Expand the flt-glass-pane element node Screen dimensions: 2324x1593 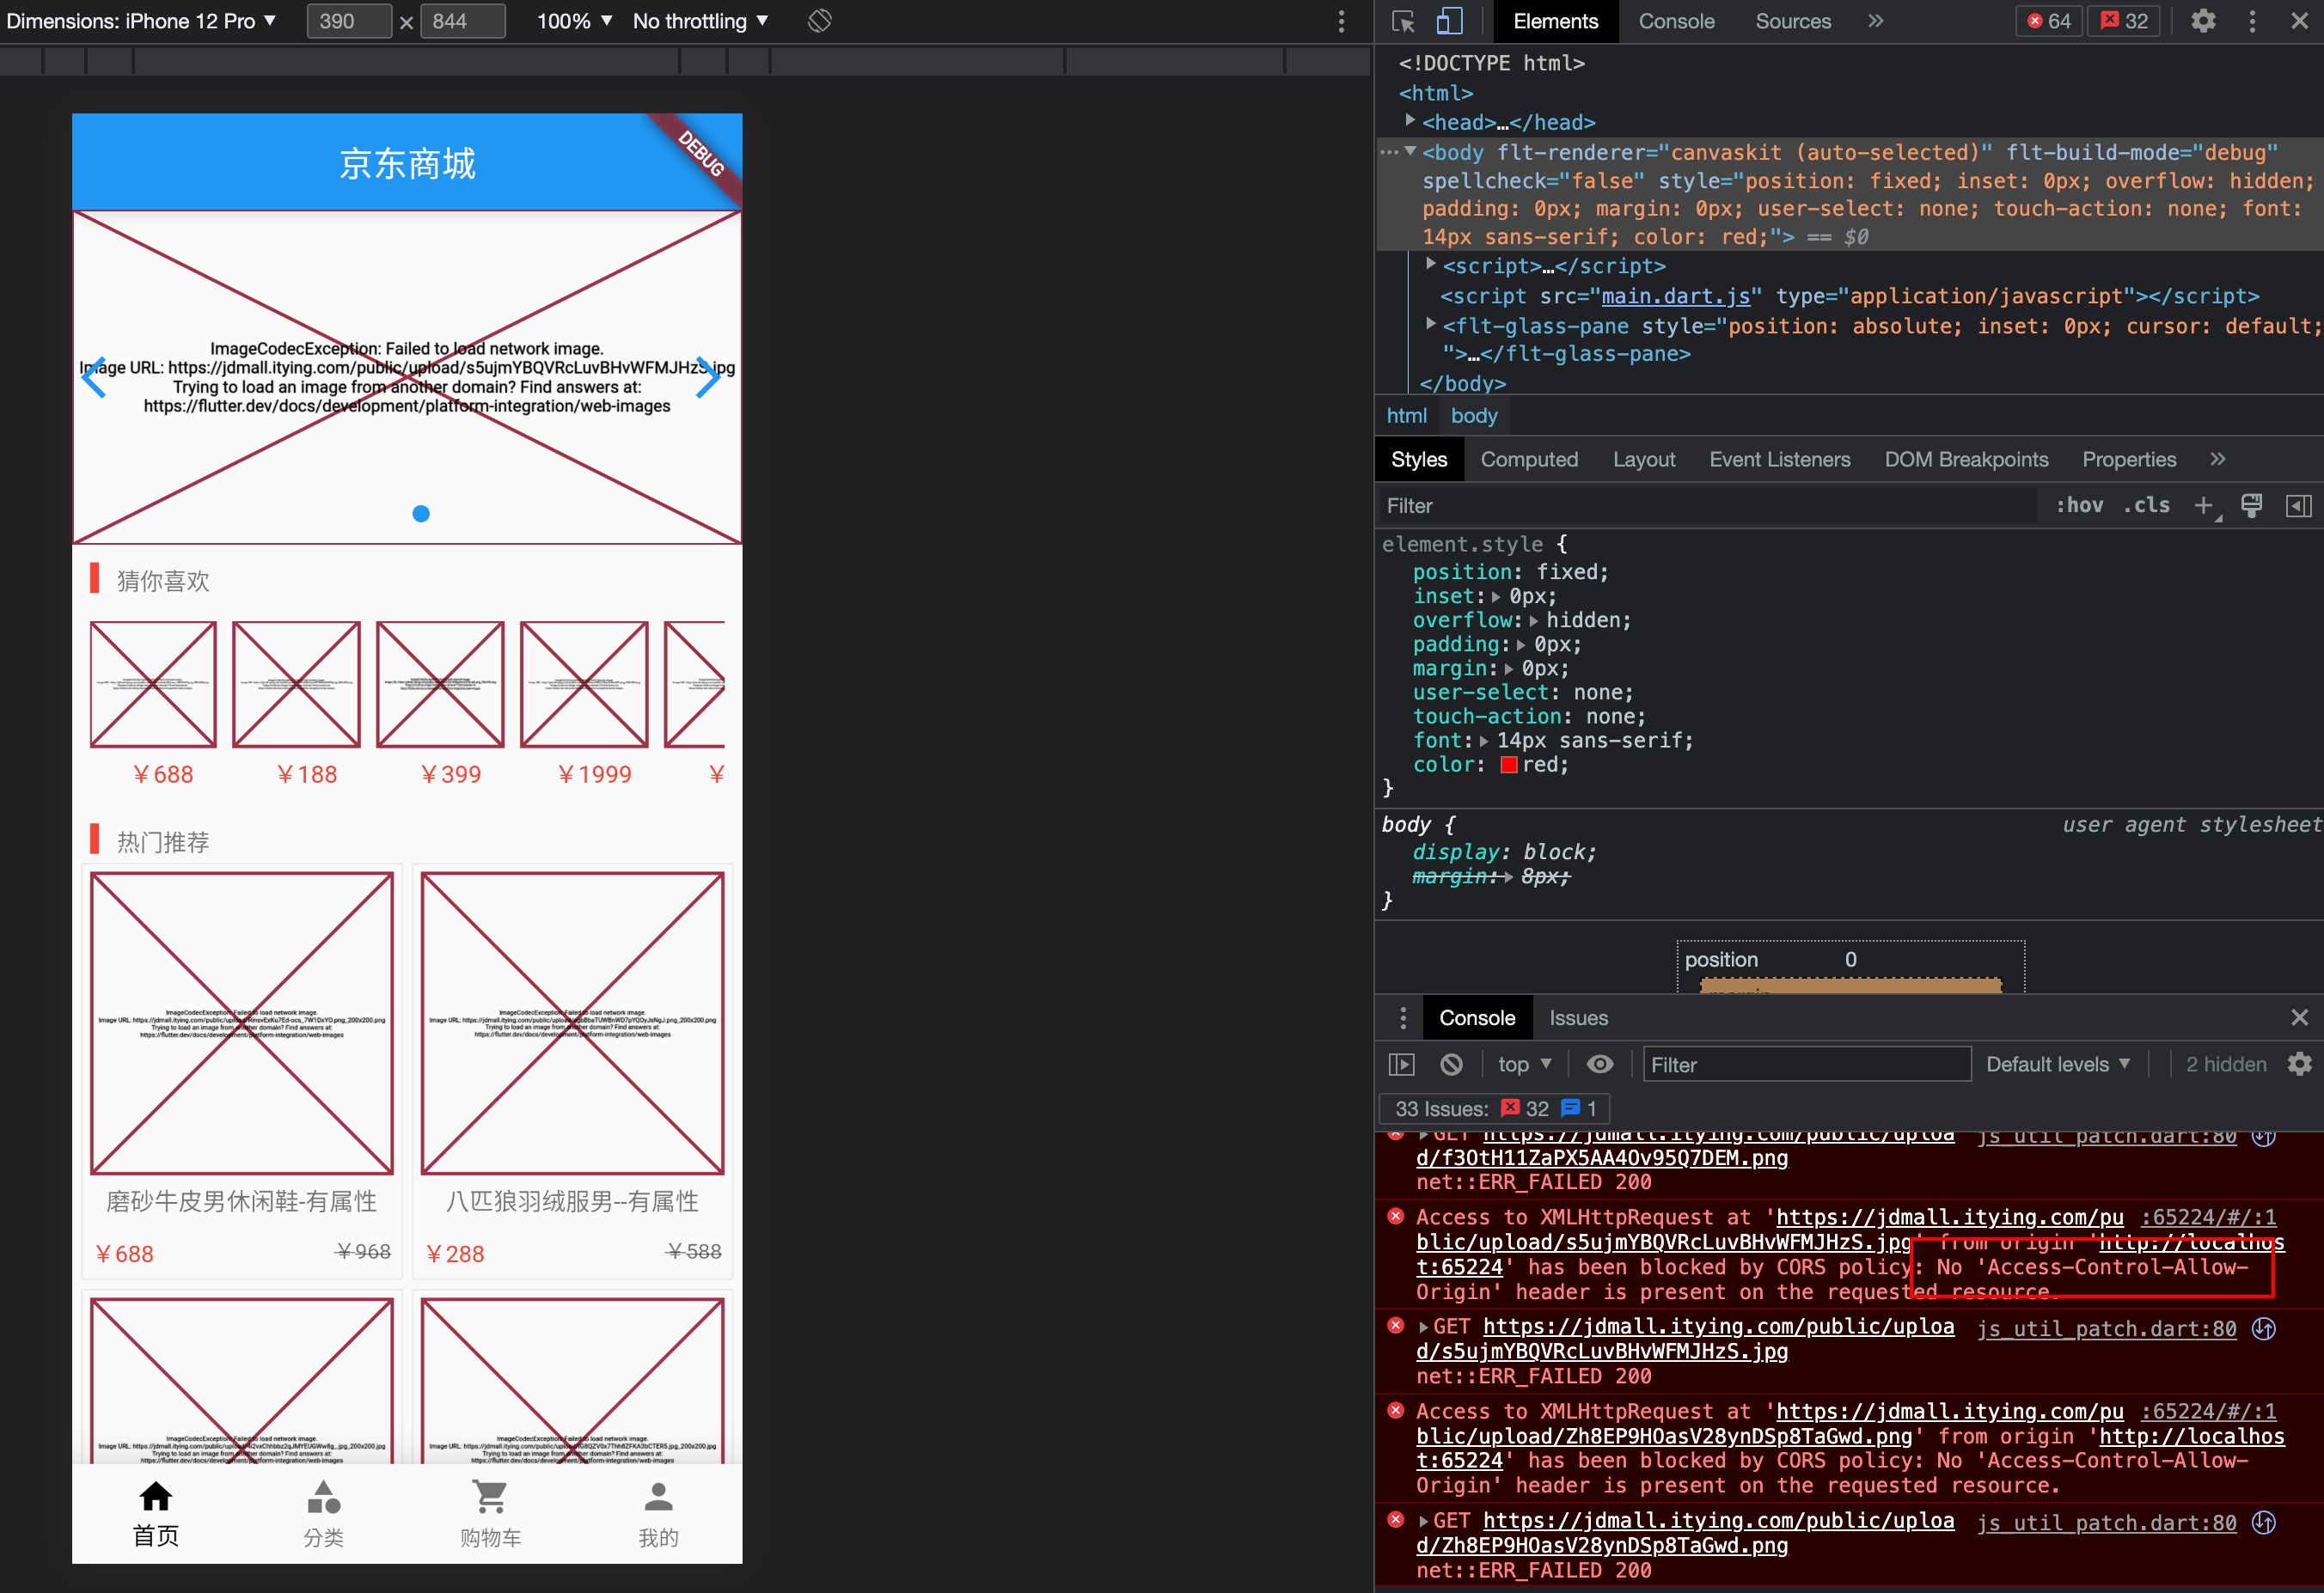point(1431,324)
